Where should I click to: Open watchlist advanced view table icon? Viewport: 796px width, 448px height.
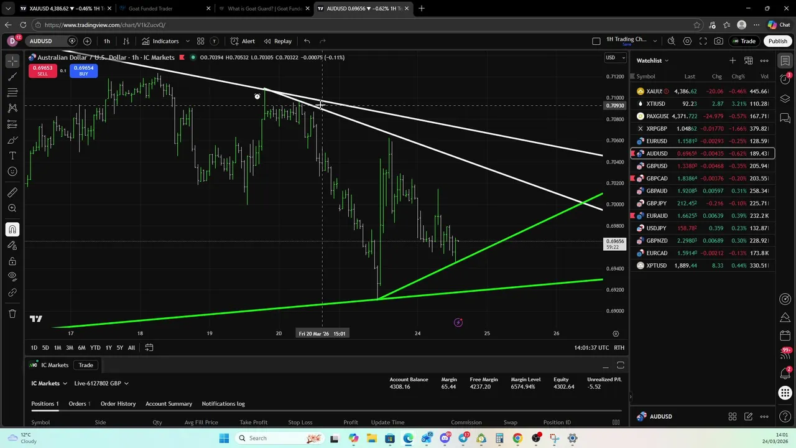(x=749, y=60)
